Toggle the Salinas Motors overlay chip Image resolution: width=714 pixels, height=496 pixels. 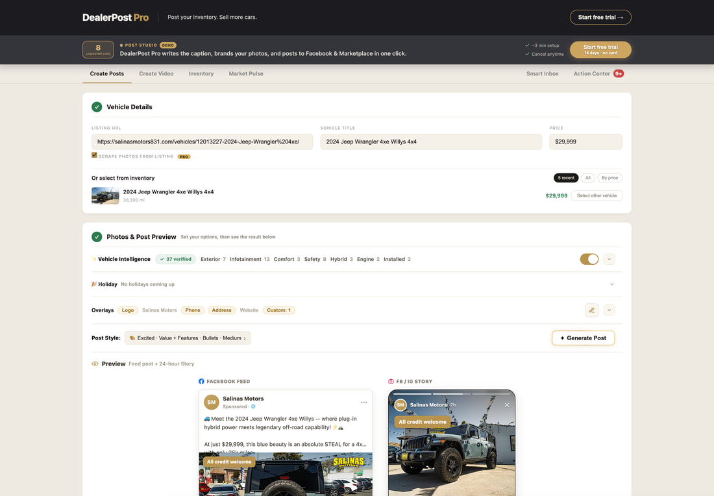[x=160, y=310]
